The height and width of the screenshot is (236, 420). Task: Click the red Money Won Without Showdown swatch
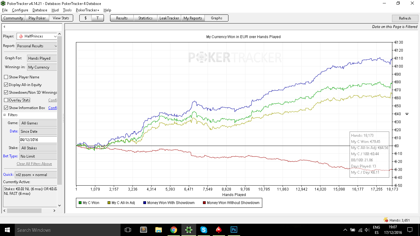click(x=204, y=203)
